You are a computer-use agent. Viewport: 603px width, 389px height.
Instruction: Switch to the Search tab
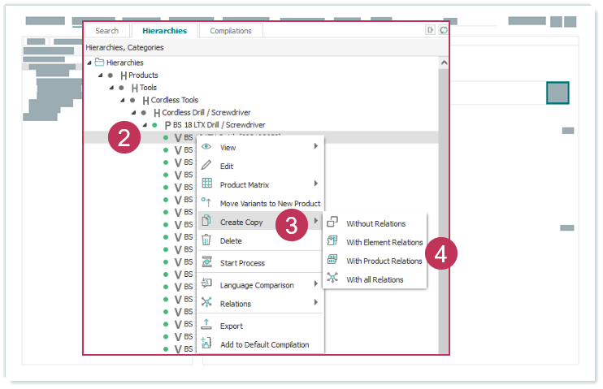click(x=107, y=31)
